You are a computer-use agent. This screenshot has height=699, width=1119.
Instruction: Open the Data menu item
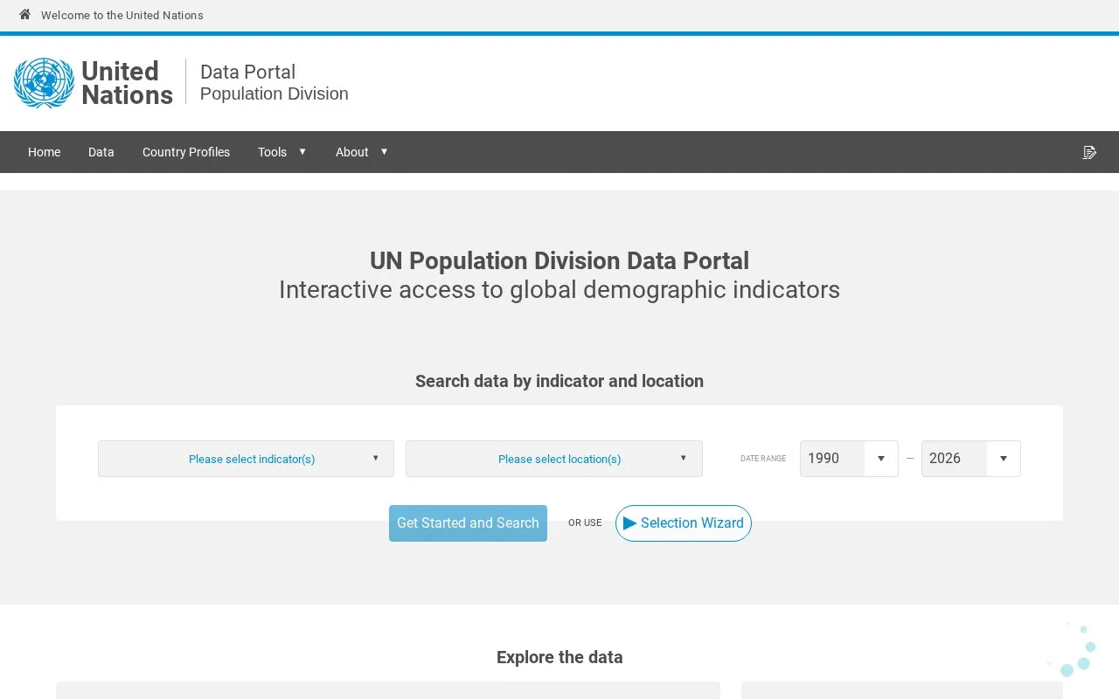tap(101, 152)
